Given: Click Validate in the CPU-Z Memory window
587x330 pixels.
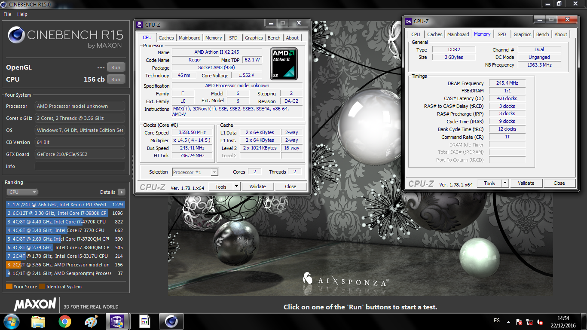Looking at the screenshot, I should coord(526,183).
